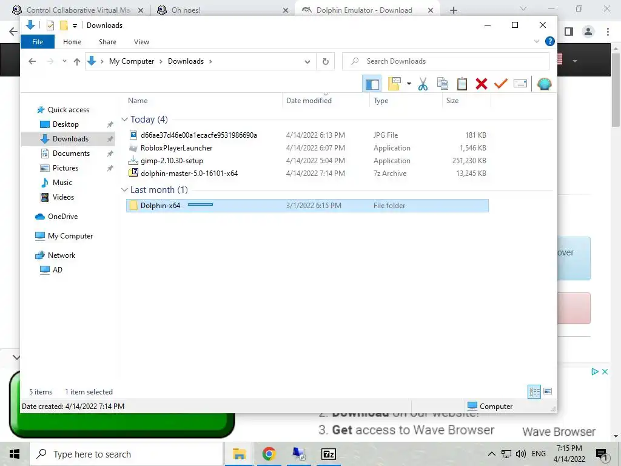Click Downloads in the address breadcrumb

(x=186, y=61)
